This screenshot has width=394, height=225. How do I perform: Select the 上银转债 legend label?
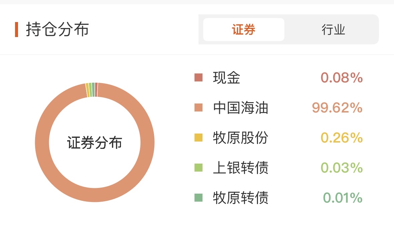[x=241, y=168]
